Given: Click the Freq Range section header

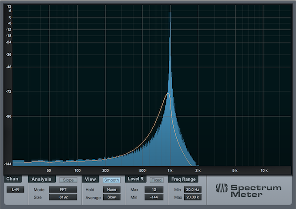Looking at the screenshot, I should tap(183, 179).
